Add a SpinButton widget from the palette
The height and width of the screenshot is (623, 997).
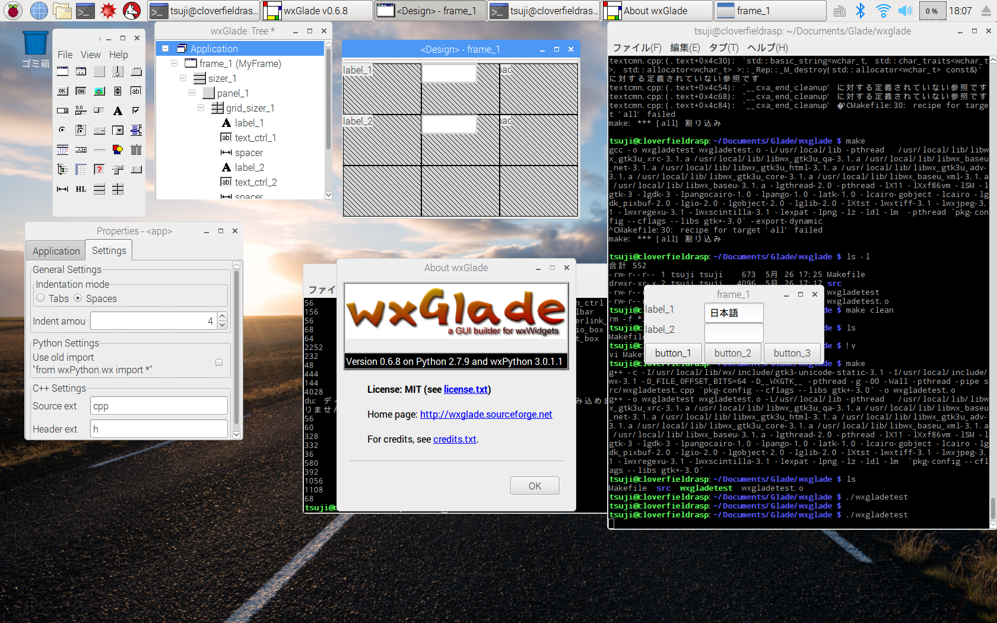[x=118, y=91]
